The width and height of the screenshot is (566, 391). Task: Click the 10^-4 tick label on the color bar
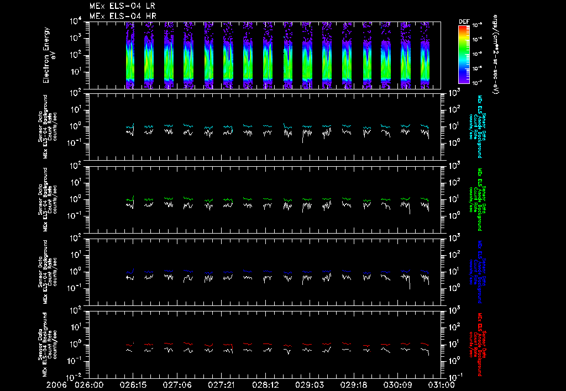coord(477,39)
